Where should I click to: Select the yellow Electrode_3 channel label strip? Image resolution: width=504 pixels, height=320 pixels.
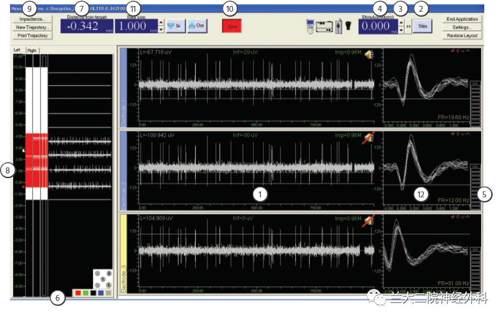124,253
